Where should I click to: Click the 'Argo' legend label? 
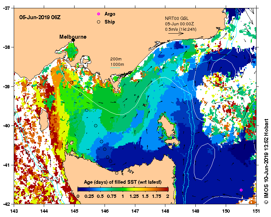(110, 14)
